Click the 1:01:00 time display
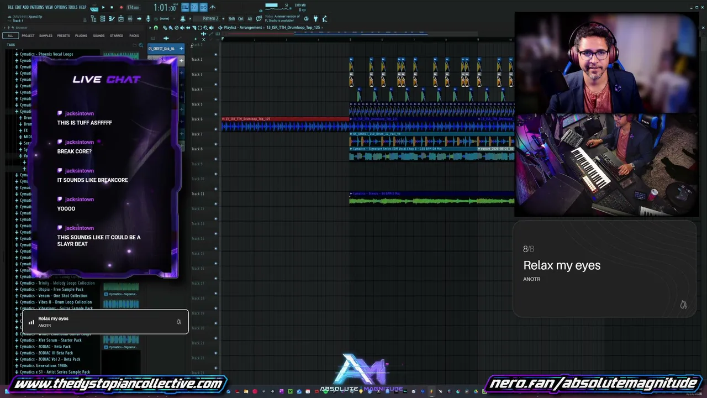Image resolution: width=707 pixels, height=398 pixels. click(165, 8)
